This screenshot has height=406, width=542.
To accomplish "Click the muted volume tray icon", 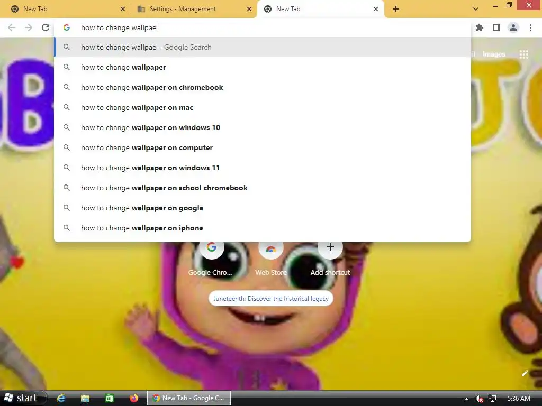I will [x=479, y=399].
